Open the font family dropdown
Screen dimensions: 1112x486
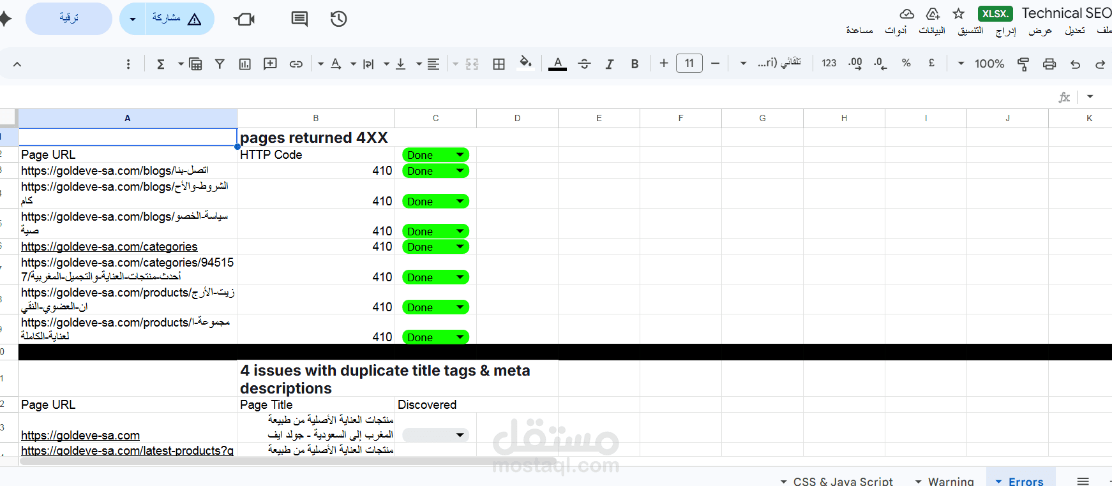click(x=770, y=63)
